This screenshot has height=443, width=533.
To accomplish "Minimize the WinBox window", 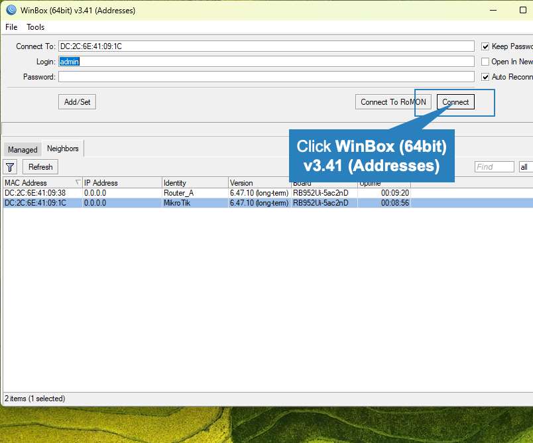I will coord(493,10).
